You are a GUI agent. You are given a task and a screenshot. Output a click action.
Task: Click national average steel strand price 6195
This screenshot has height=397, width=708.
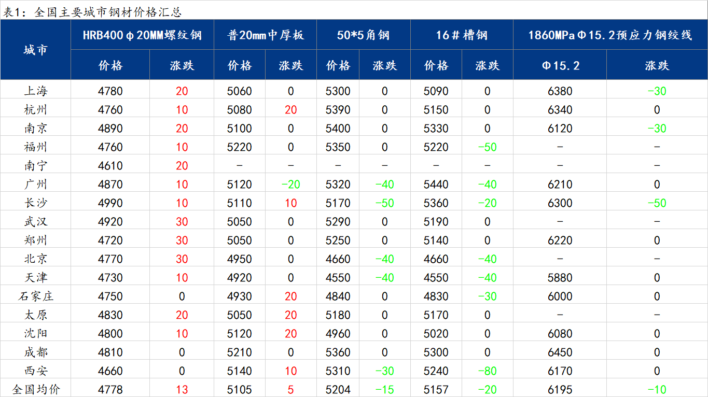[x=560, y=390]
